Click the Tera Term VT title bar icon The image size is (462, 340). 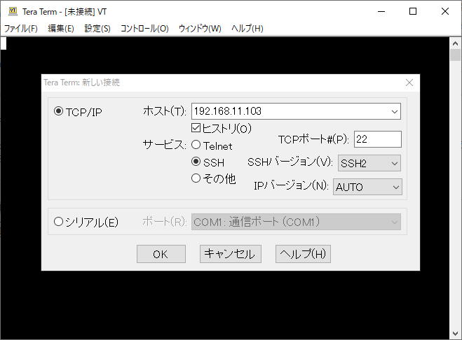point(12,11)
